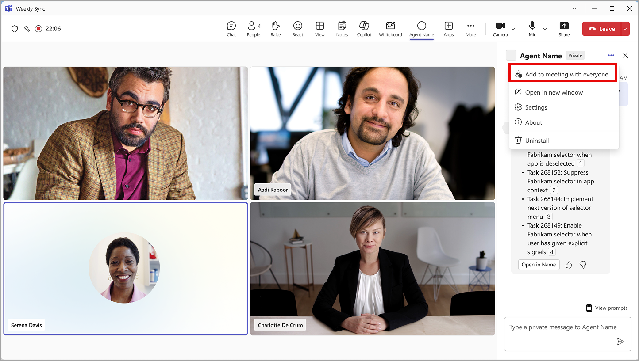Click View prompts link

tap(607, 308)
